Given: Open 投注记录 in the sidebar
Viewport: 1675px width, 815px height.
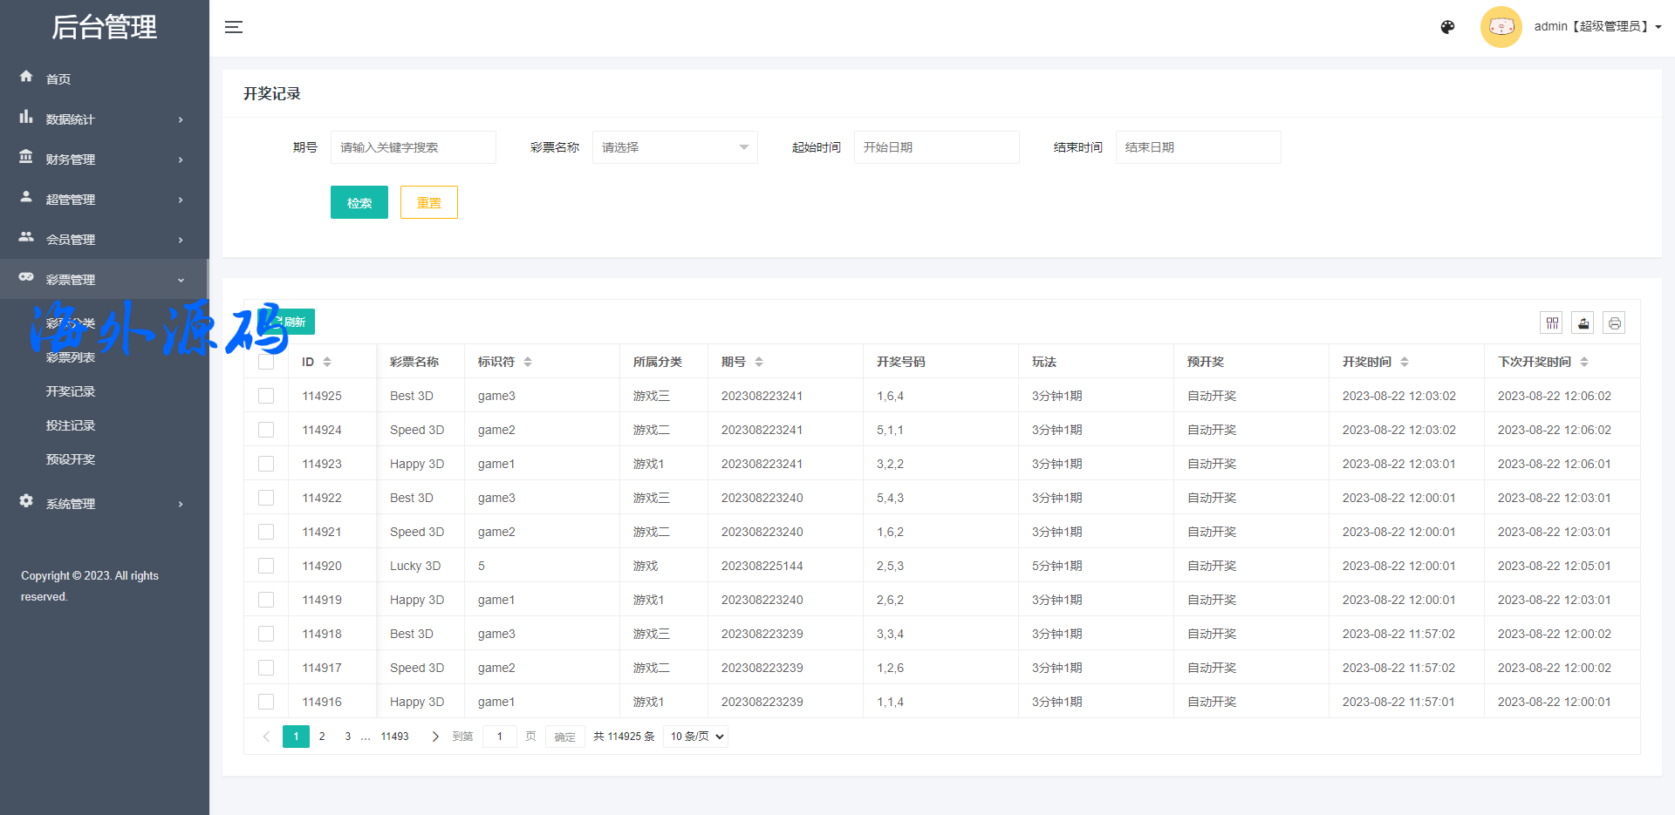Looking at the screenshot, I should (x=71, y=425).
